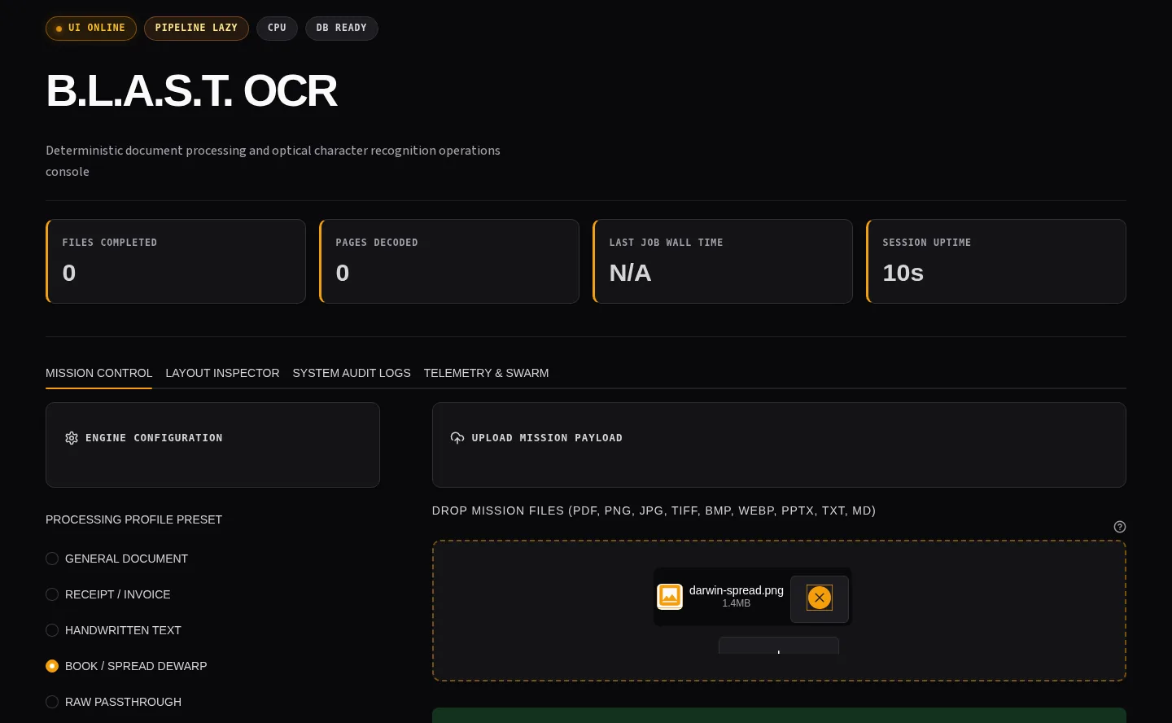Click the CPU status badge
The image size is (1172, 723).
(277, 28)
